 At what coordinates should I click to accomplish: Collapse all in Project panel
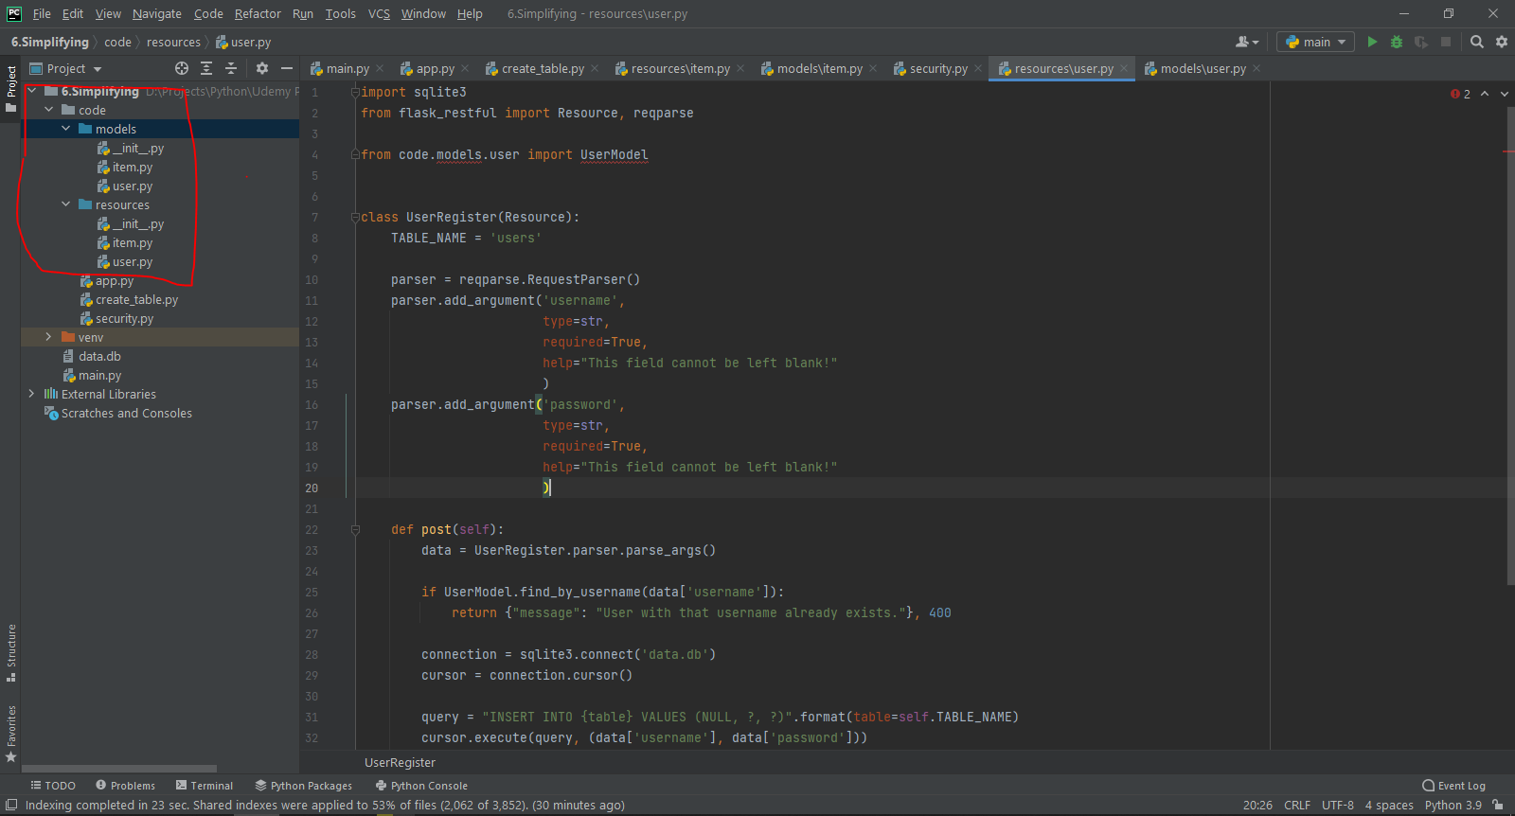[x=231, y=68]
